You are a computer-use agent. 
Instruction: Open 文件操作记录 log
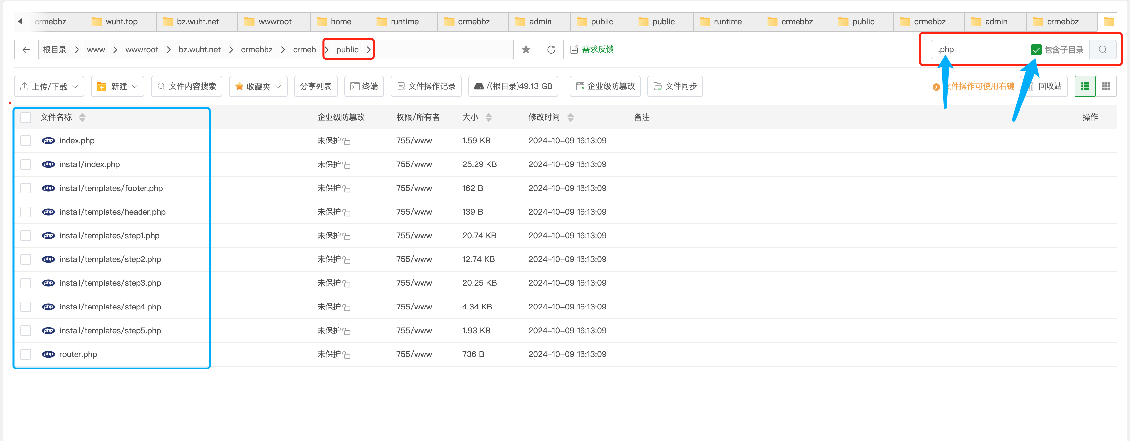426,86
